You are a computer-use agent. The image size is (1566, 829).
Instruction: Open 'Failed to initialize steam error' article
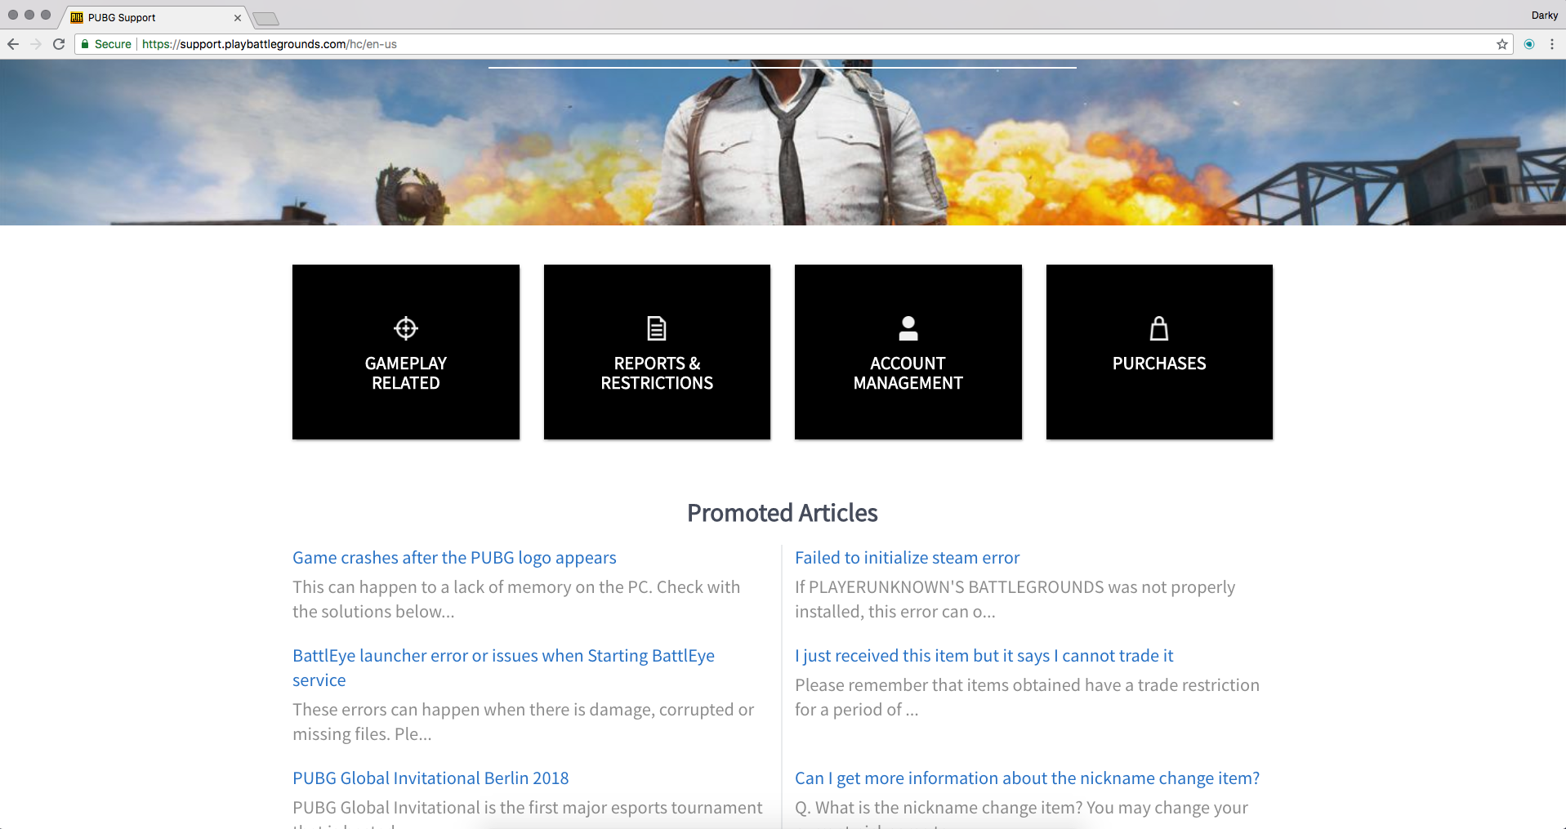click(907, 558)
